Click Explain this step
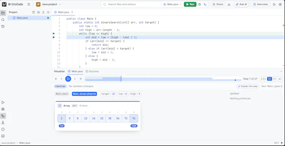The height and width of the screenshot is (146, 285). (248, 86)
